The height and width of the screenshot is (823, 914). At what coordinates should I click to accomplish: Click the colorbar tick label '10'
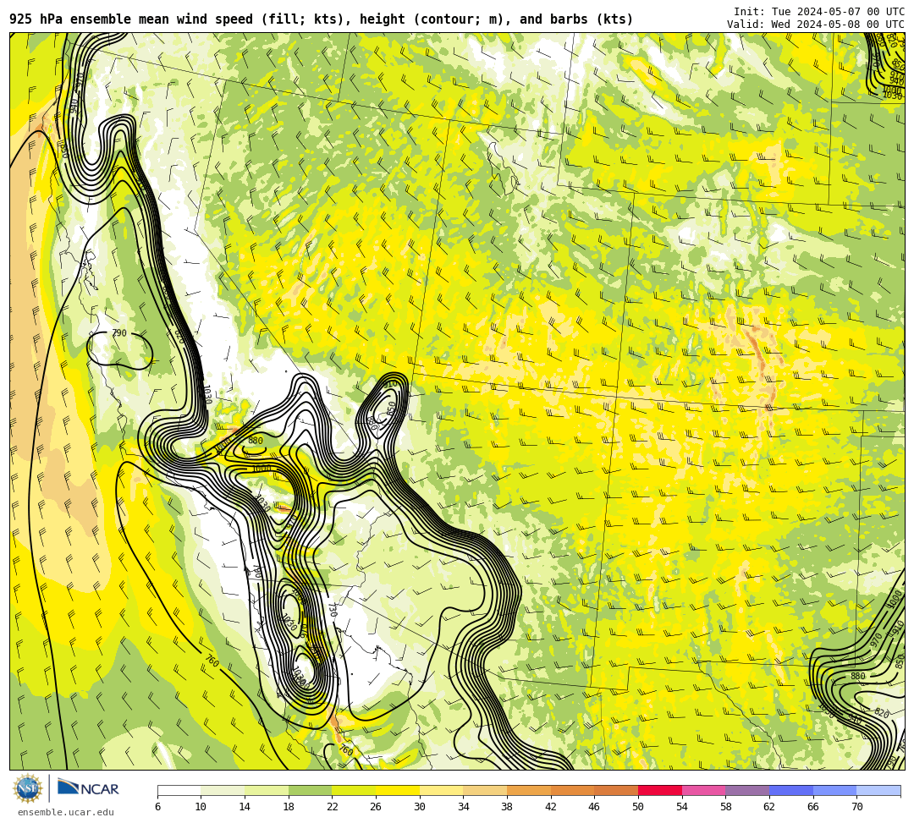pyautogui.click(x=201, y=807)
